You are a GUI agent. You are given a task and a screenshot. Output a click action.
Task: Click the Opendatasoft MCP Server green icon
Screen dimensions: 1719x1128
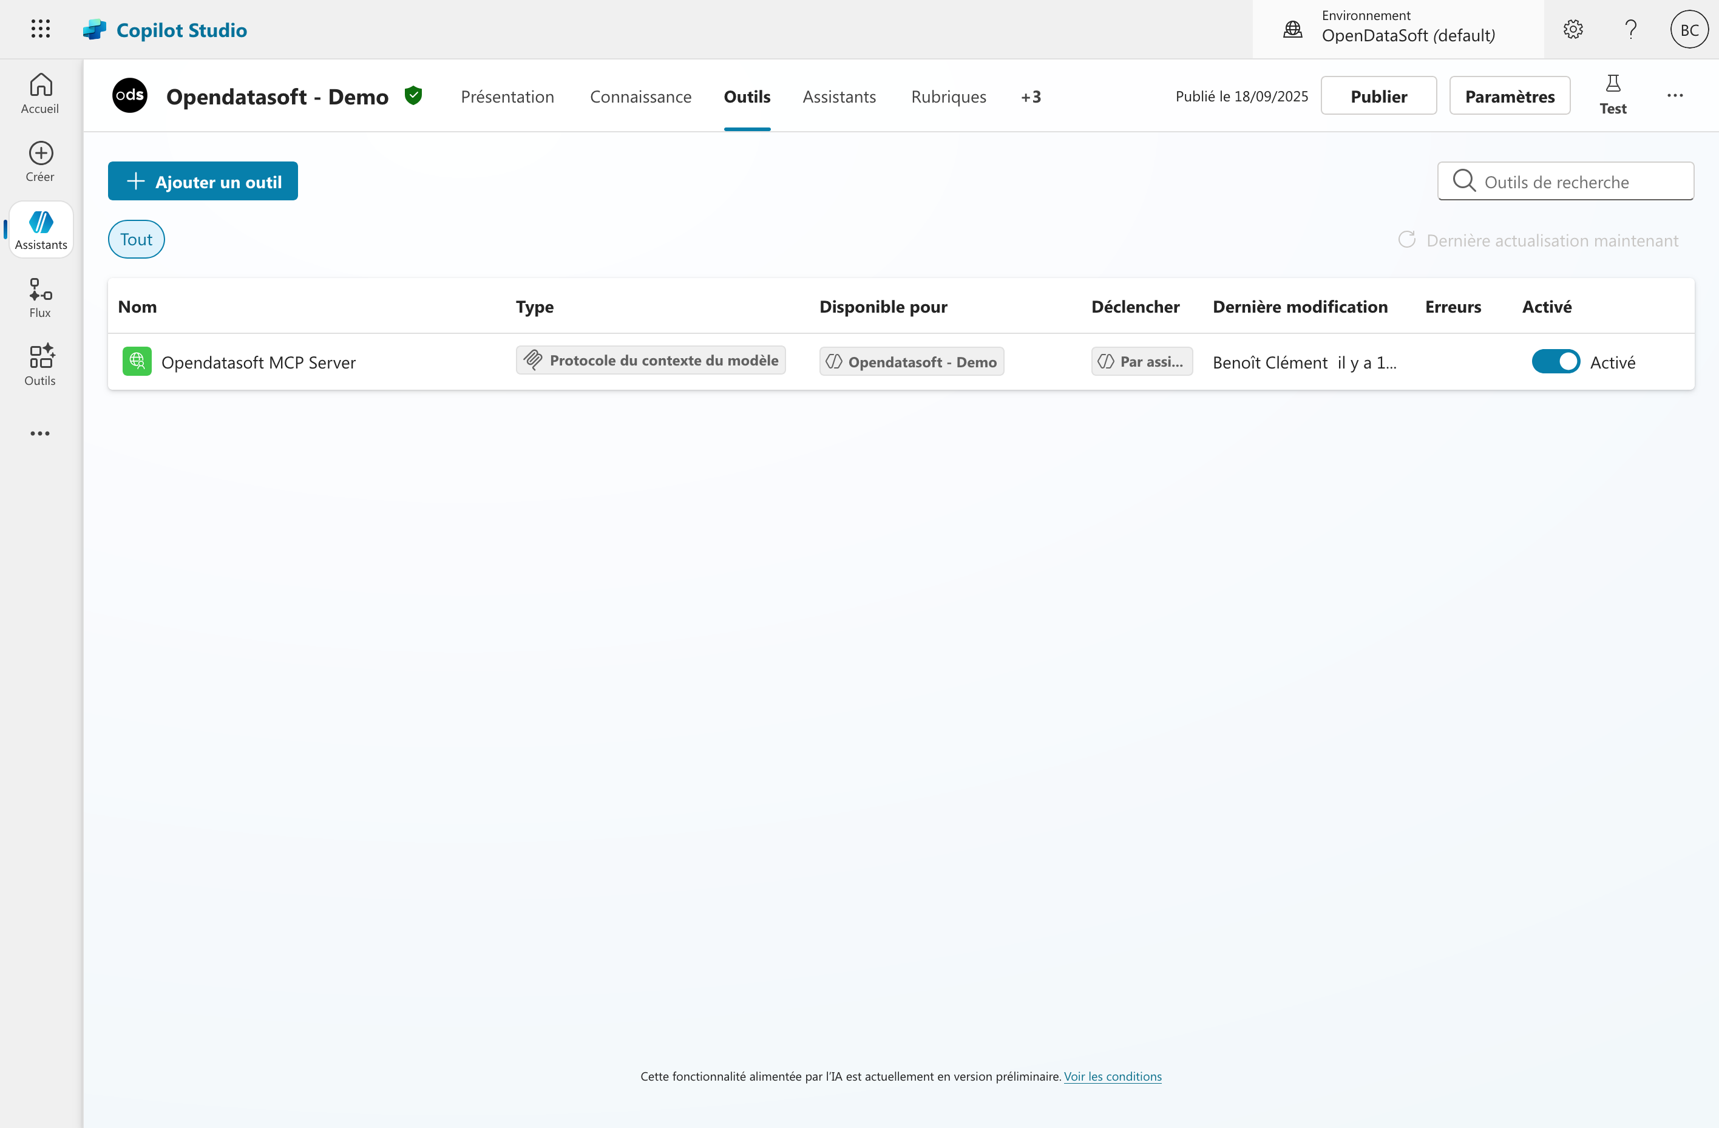click(137, 361)
